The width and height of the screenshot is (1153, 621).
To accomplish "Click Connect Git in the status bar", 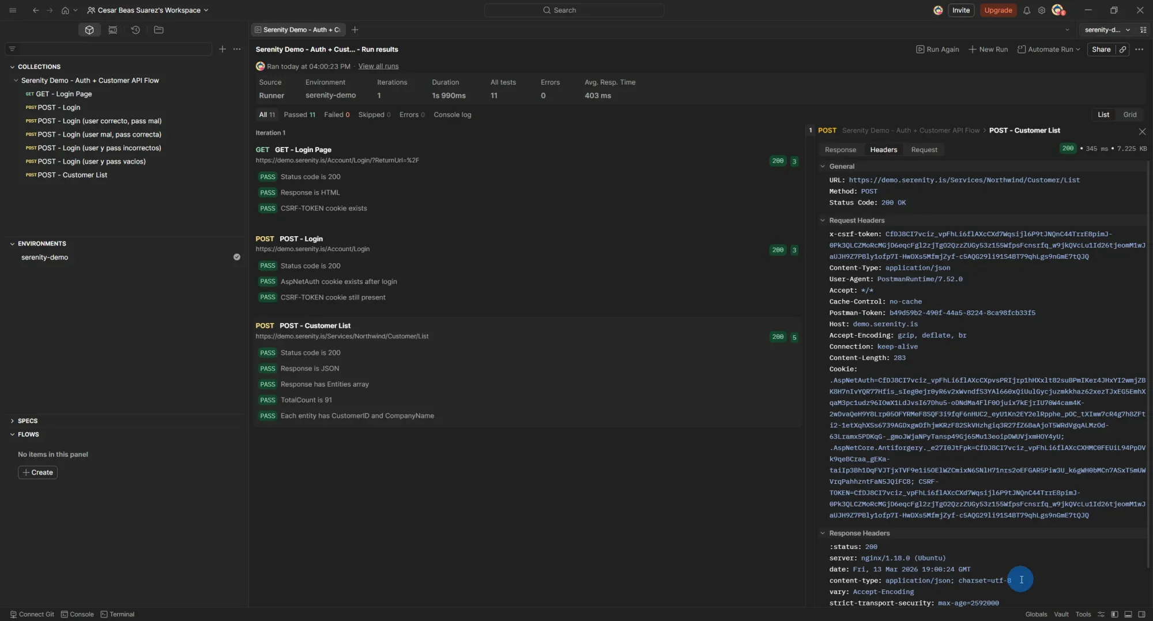I will pyautogui.click(x=32, y=614).
